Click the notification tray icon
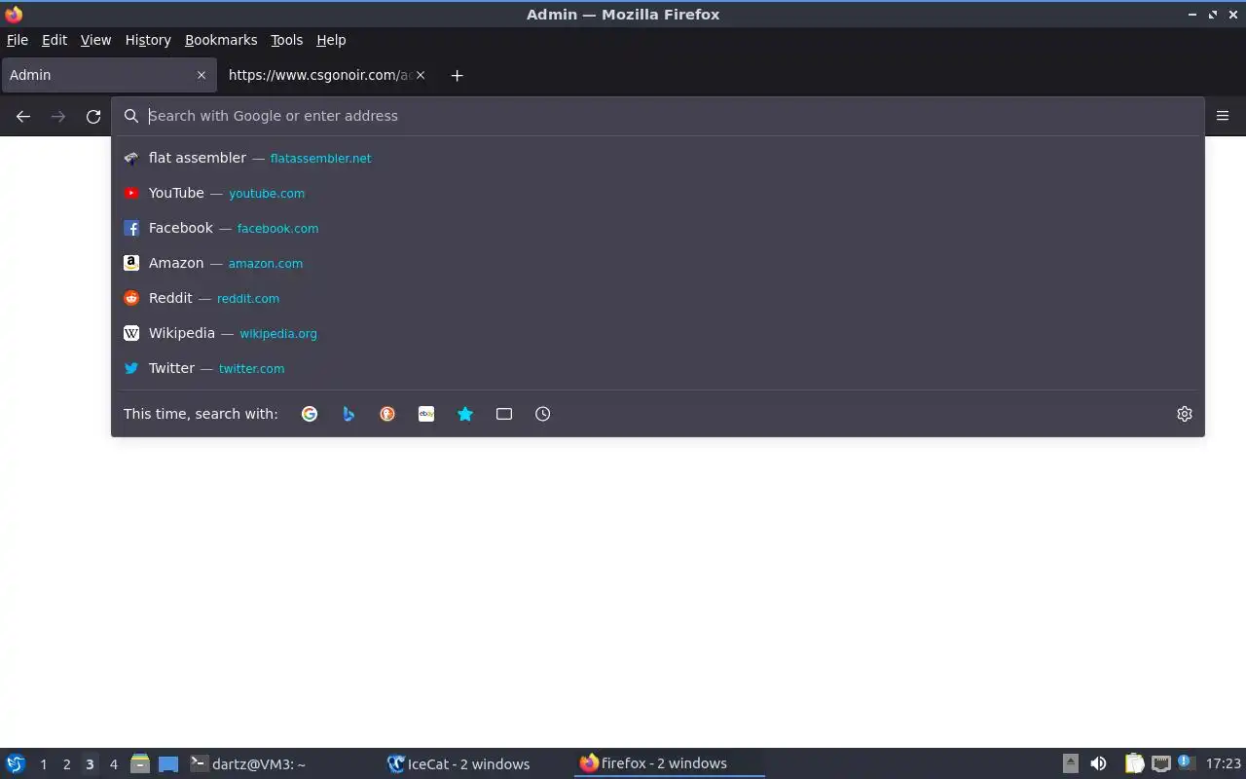 [1185, 763]
